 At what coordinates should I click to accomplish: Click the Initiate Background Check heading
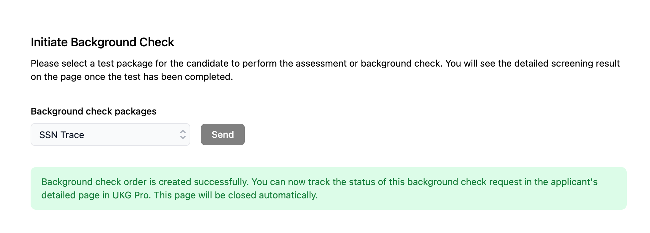click(102, 42)
